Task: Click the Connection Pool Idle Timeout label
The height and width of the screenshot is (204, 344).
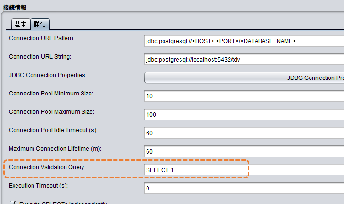Action: [53, 130]
